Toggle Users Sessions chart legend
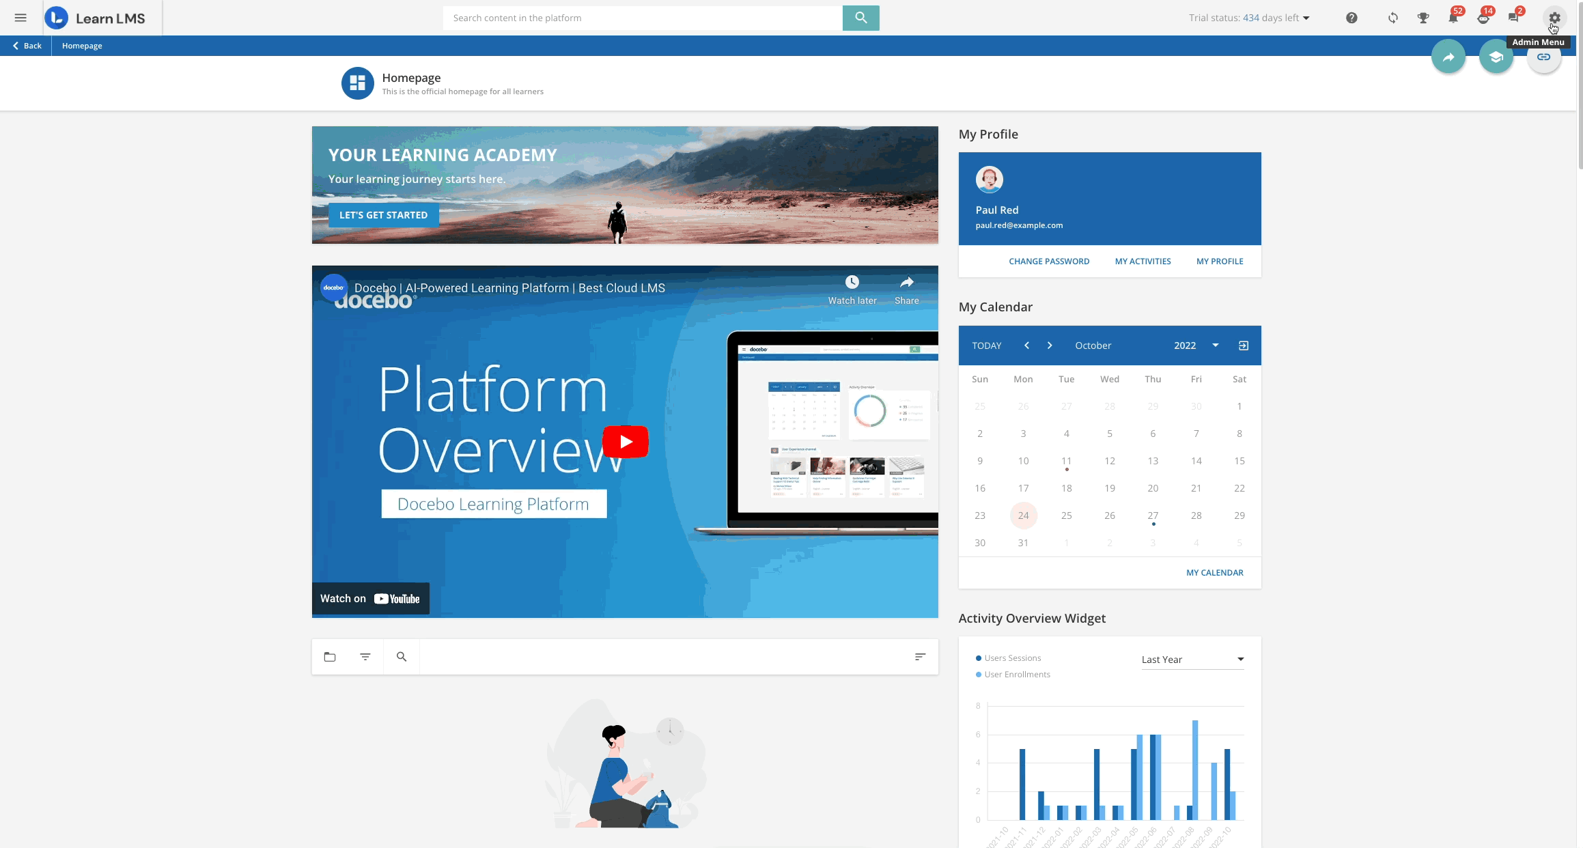Viewport: 1583px width, 848px height. click(x=1008, y=658)
